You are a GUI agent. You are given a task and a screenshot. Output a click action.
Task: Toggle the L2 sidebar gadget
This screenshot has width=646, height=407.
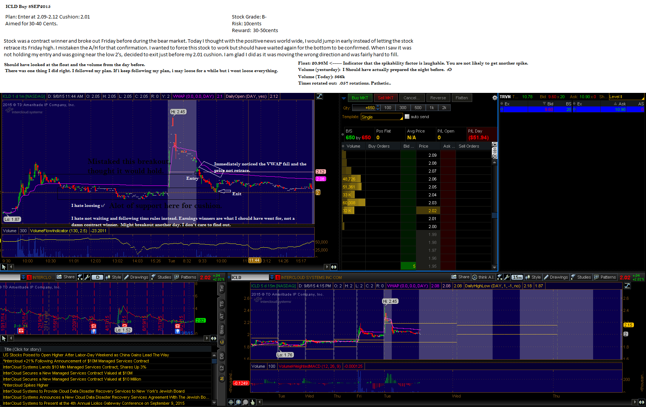222,368
